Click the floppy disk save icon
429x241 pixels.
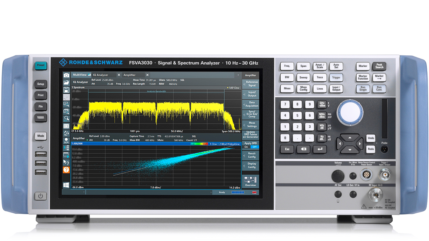(x=66, y=90)
